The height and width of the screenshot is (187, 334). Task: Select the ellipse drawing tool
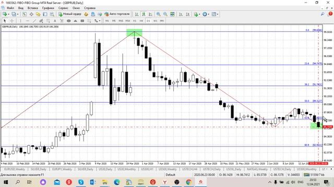pos(68,21)
